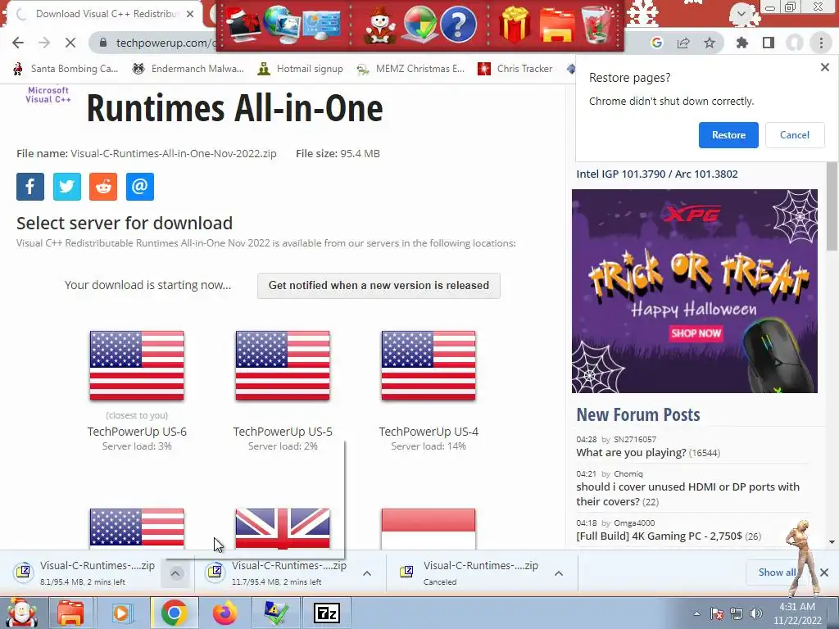Click the Santa start button

[20, 613]
